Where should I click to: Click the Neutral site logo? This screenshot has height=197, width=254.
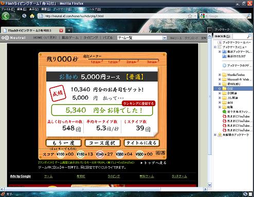pyautogui.click(x=13, y=38)
